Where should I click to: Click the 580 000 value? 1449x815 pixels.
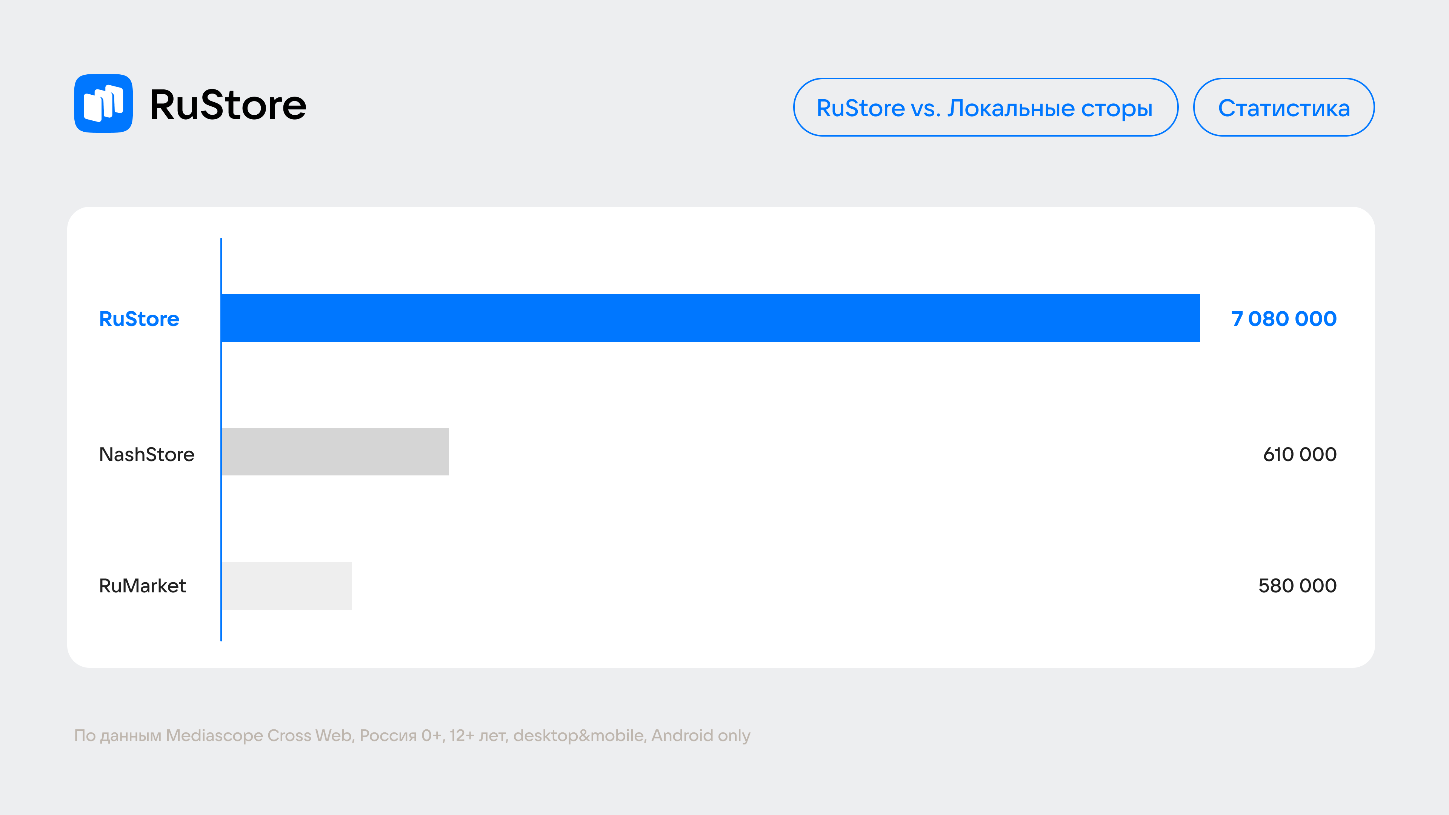click(x=1297, y=586)
